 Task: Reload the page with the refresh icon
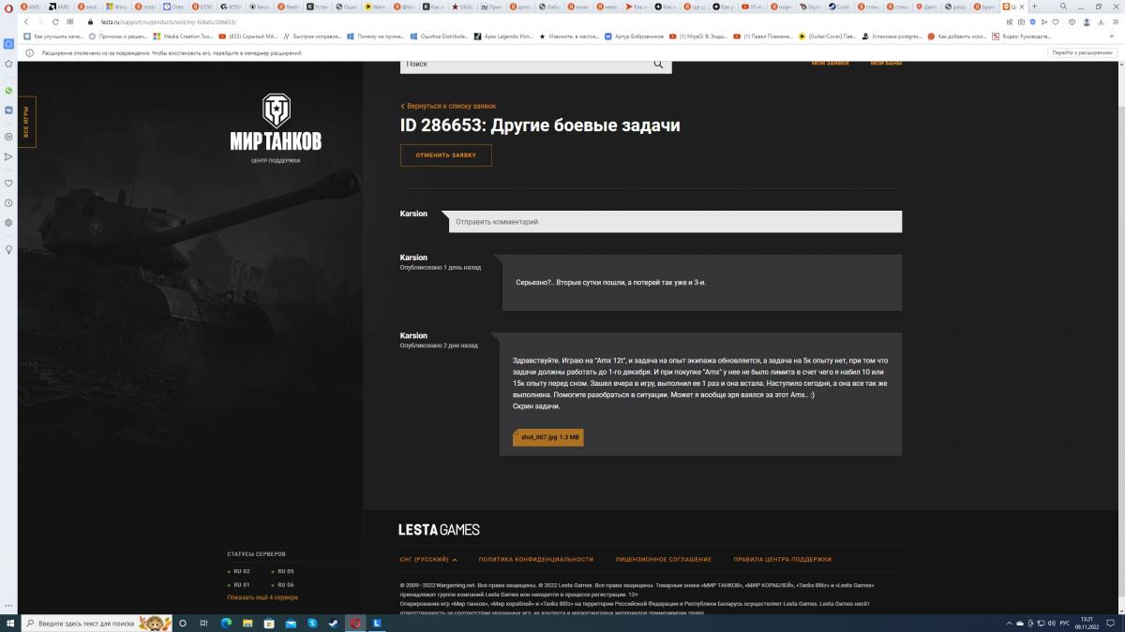point(55,22)
